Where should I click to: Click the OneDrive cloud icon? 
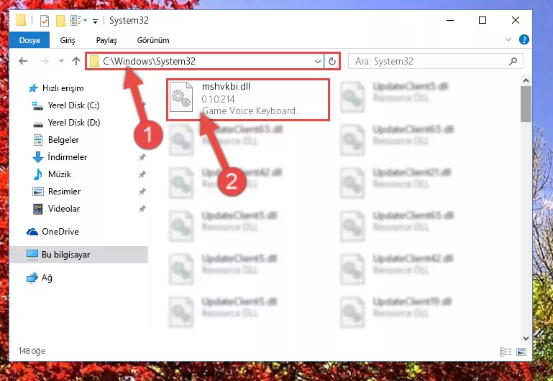point(32,232)
